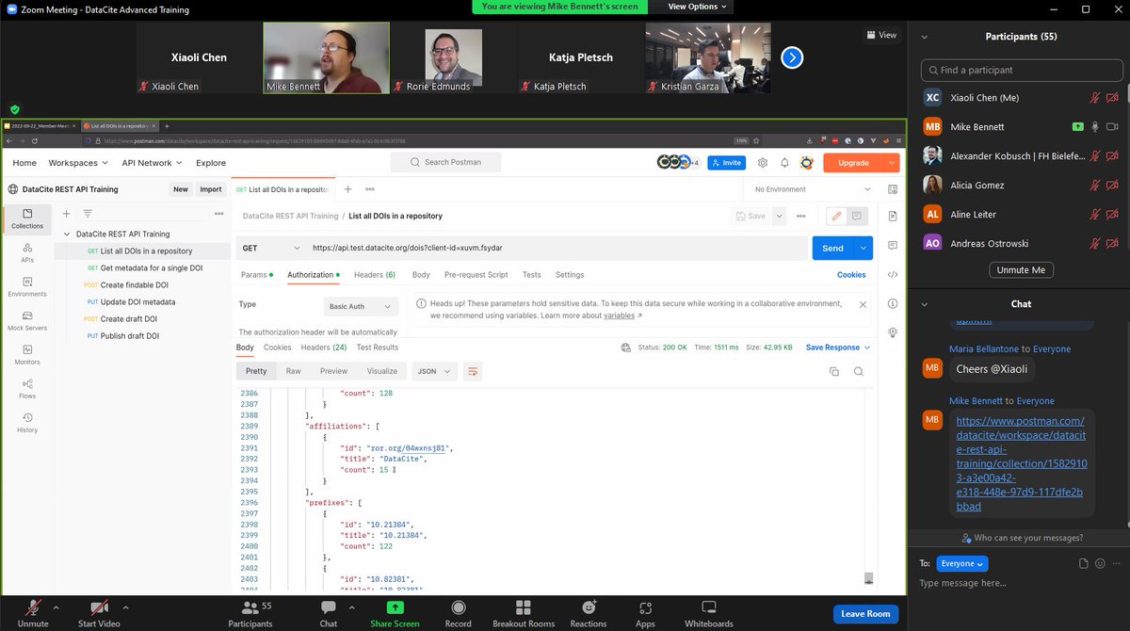
Task: Click the blue Send button
Action: (x=833, y=248)
